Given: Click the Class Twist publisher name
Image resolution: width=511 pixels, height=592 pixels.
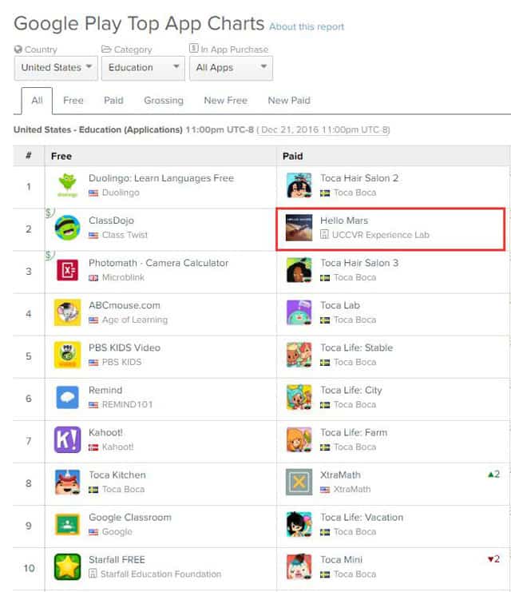Looking at the screenshot, I should click(x=125, y=235).
